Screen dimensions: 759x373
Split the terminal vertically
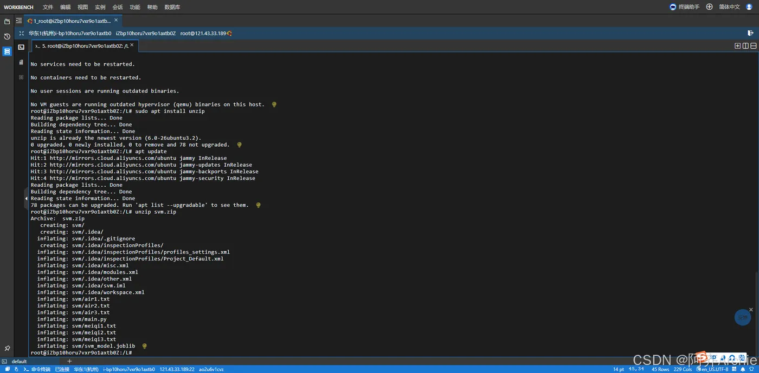click(x=745, y=46)
